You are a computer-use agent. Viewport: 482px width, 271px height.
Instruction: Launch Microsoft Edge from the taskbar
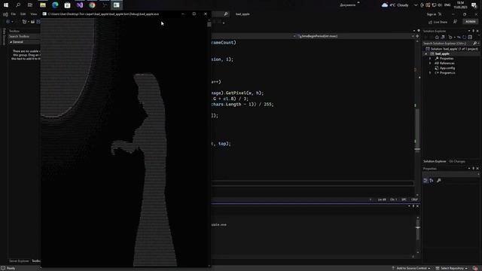pos(55,5)
